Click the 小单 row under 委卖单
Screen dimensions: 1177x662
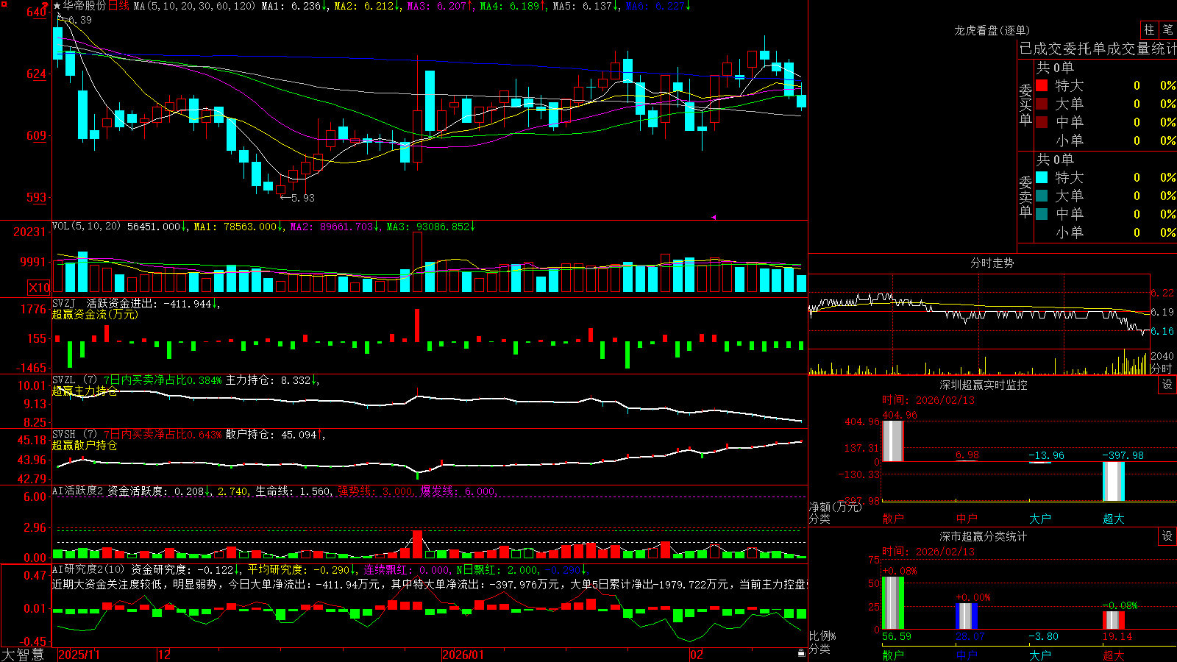pyautogui.click(x=1106, y=232)
